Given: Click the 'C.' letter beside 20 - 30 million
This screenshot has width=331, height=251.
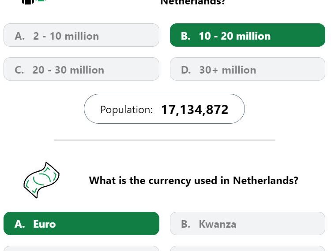Looking at the screenshot, I should pos(19,70).
